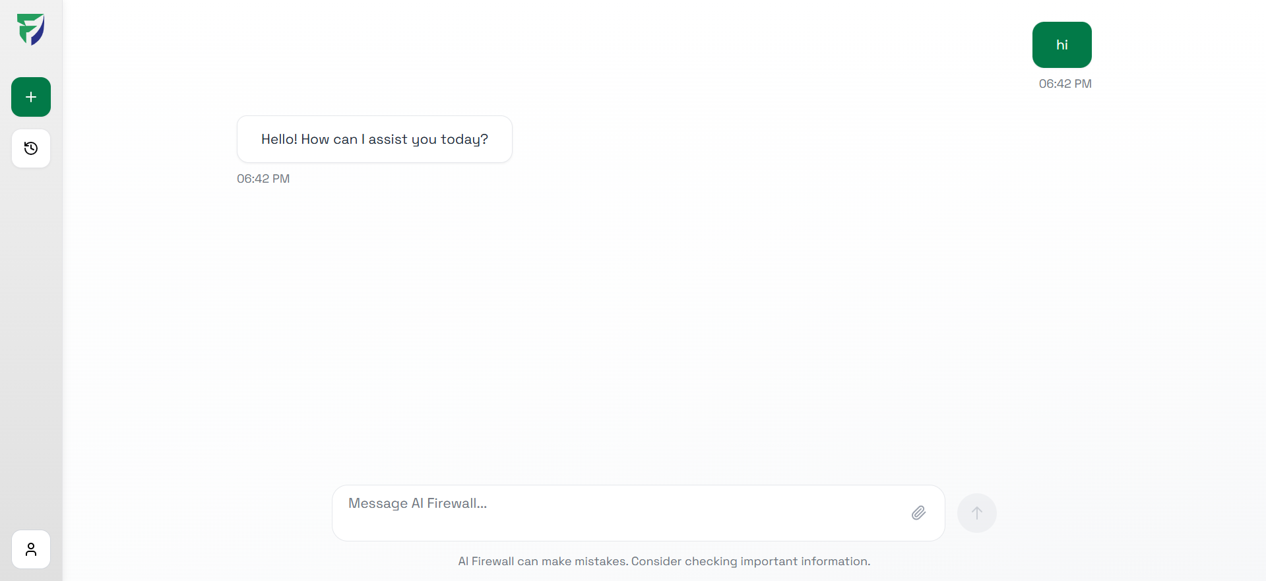Click the AI Firewall disclaimer text
Viewport: 1266px width, 581px height.
point(664,561)
